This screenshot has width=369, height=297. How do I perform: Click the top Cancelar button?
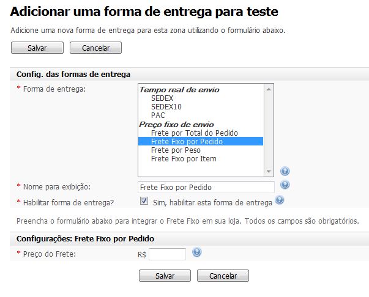click(96, 48)
